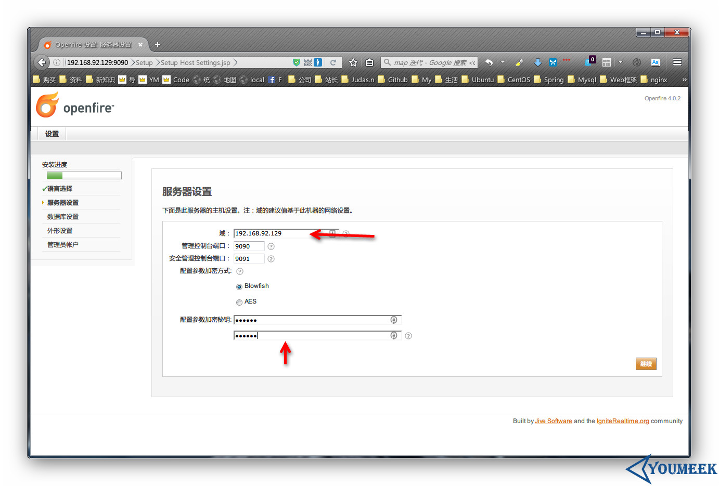Open the Jive Software link
Image resolution: width=719 pixels, height=486 pixels.
point(553,421)
